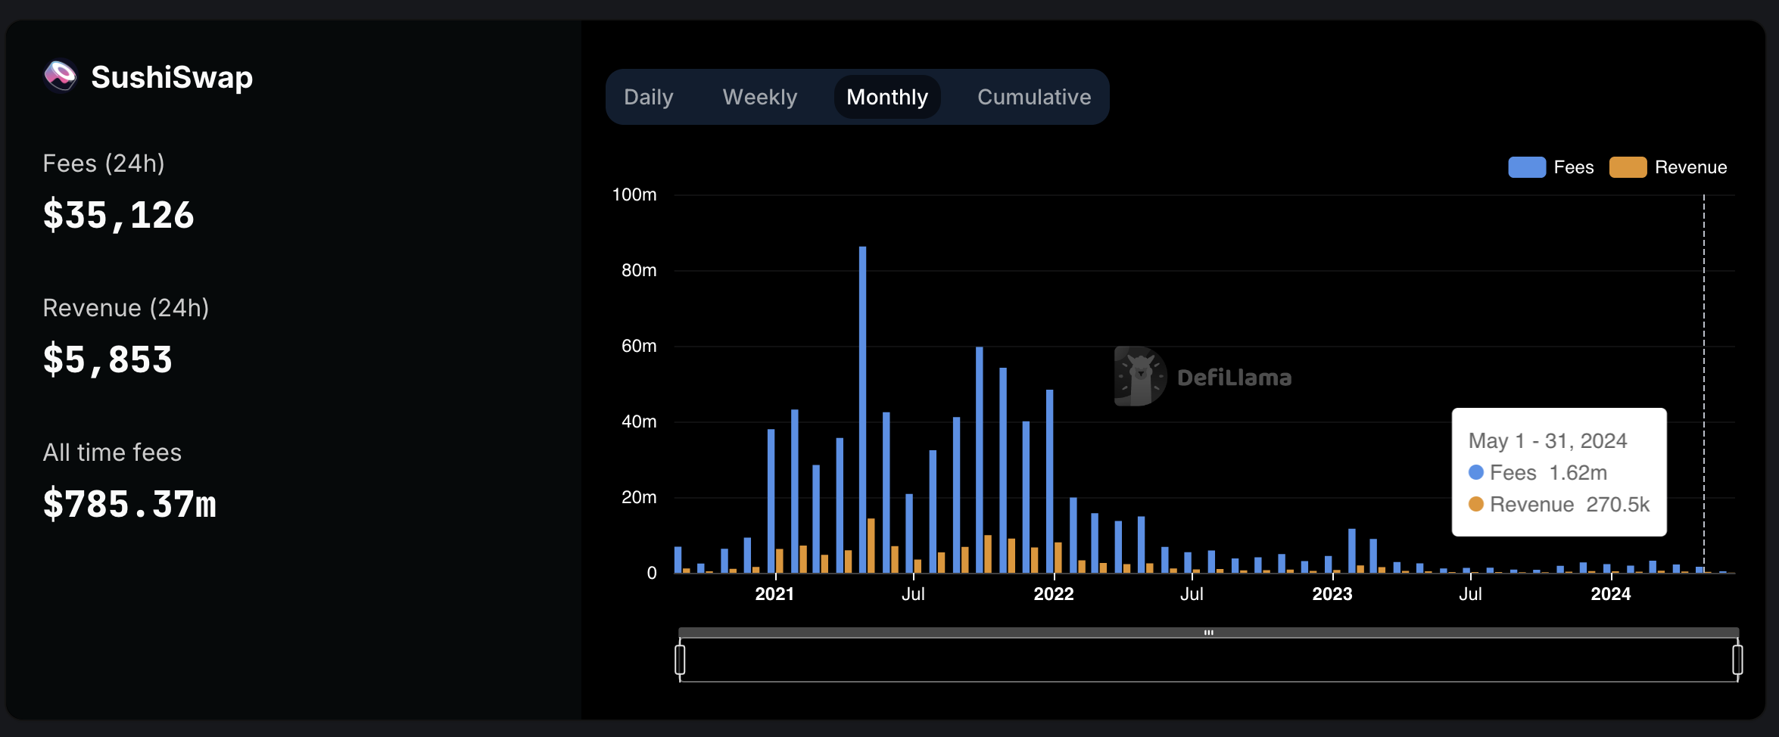Click the tallest blue fees bar
This screenshot has height=737, width=1779.
(x=862, y=409)
